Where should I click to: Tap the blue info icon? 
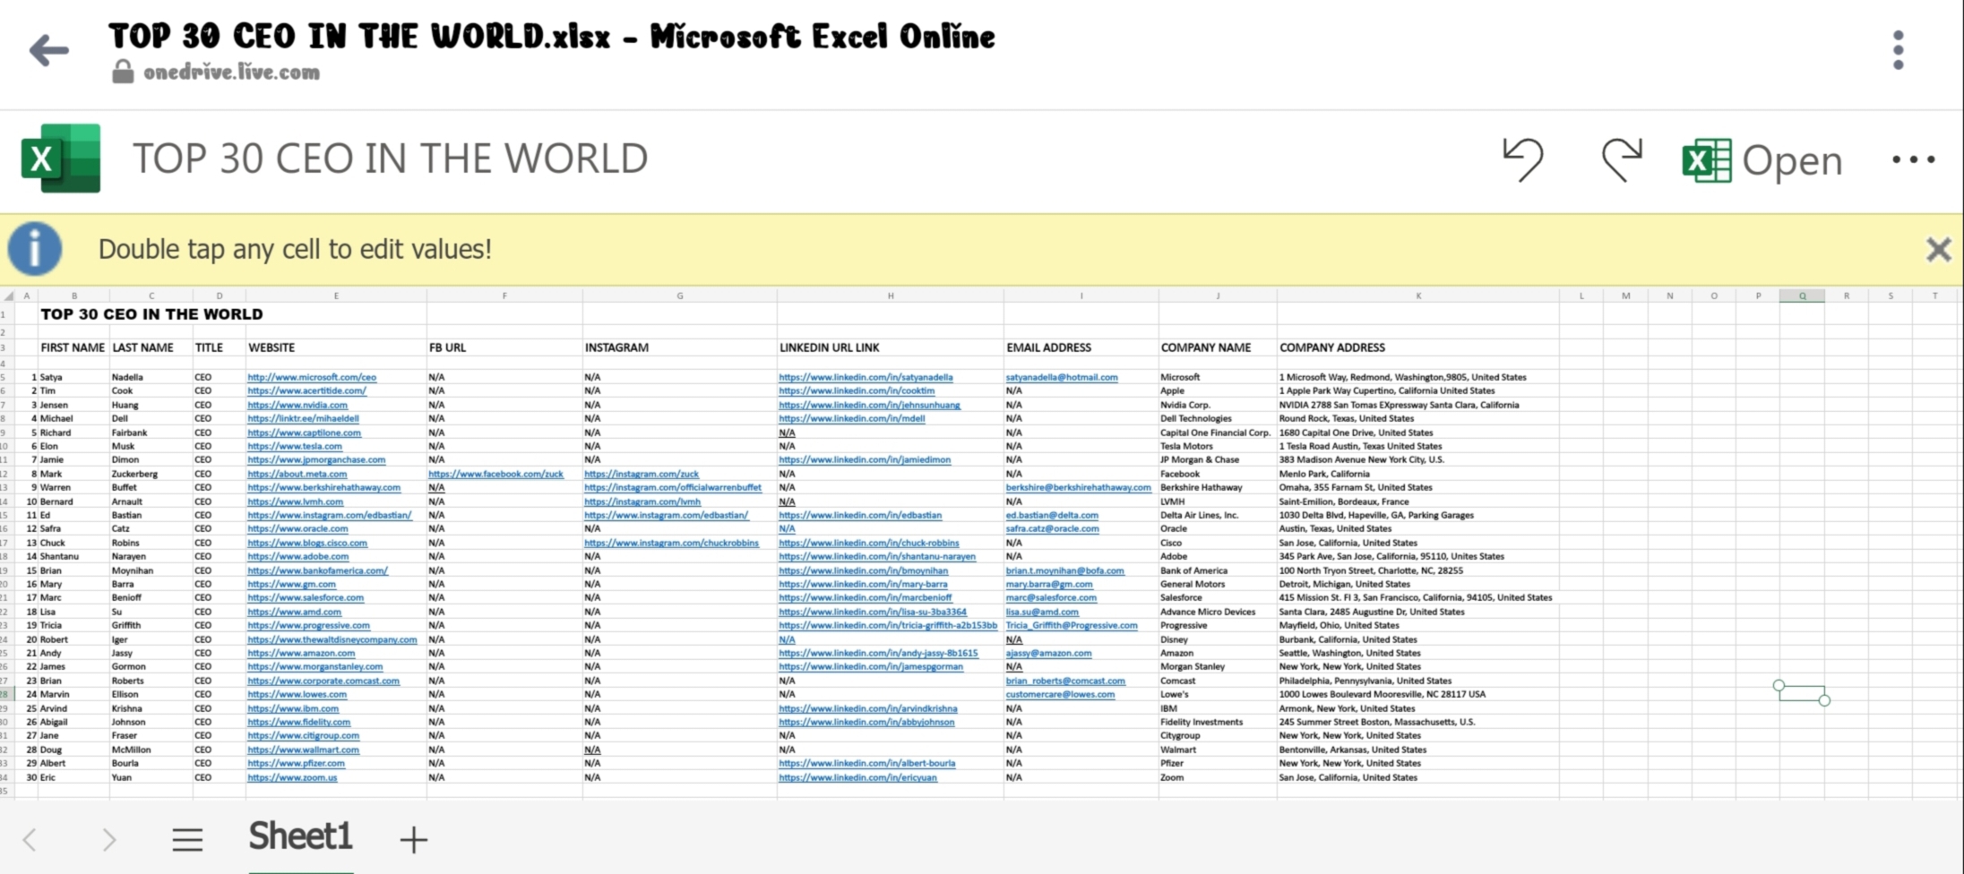coord(35,249)
